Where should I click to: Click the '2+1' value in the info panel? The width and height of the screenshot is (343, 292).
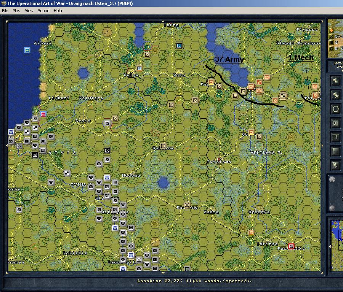[x=339, y=36]
